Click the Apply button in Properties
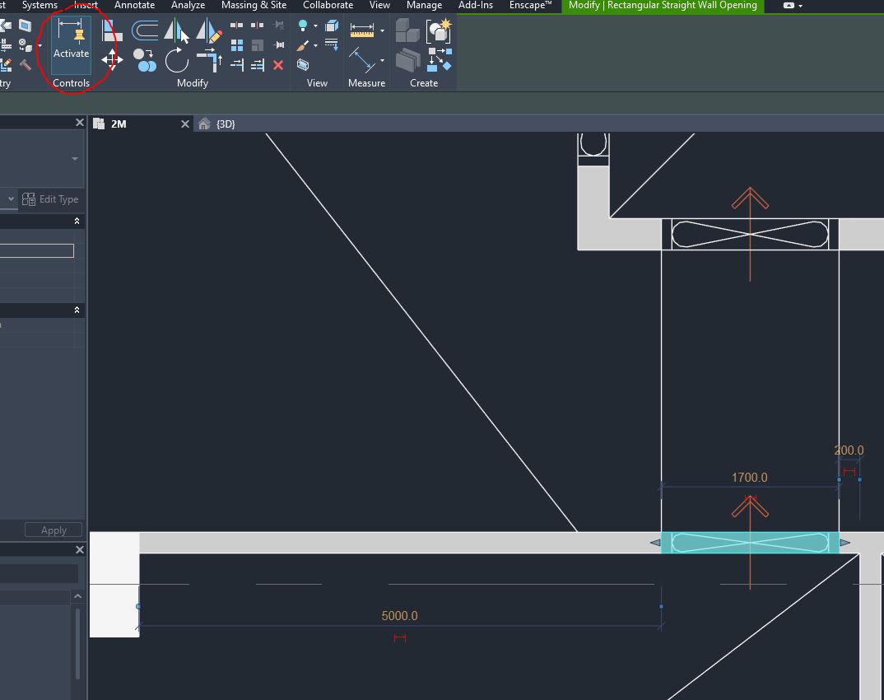Viewport: 884px width, 700px height. click(54, 530)
